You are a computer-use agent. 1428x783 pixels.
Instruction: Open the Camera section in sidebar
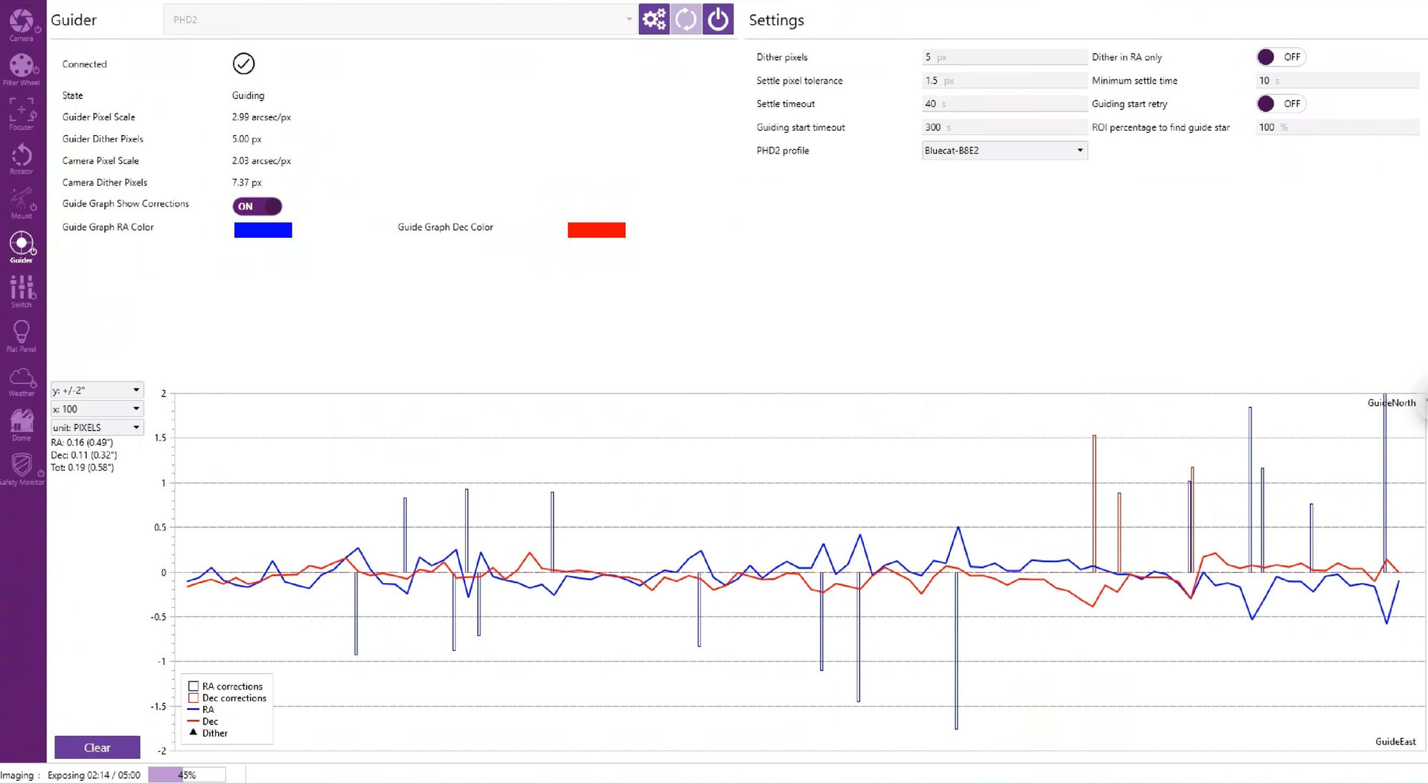[21, 24]
